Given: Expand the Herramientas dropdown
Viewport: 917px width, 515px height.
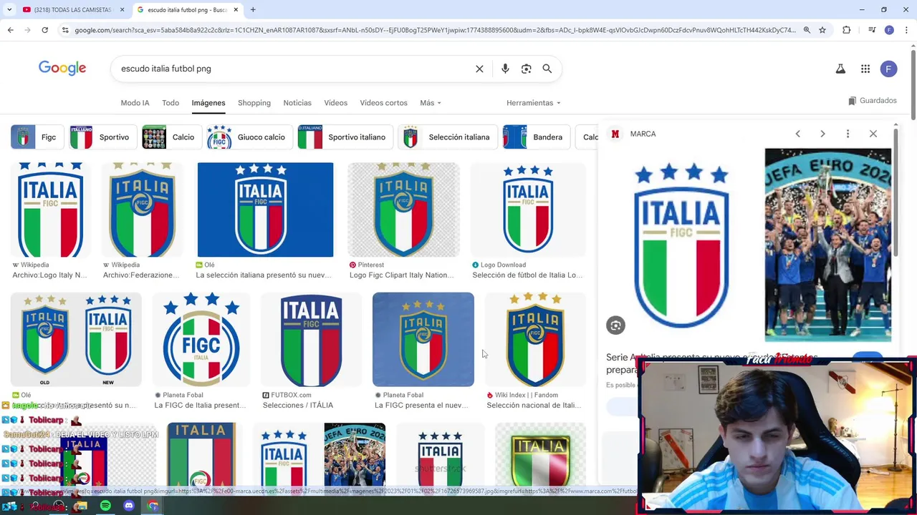Looking at the screenshot, I should [x=533, y=103].
